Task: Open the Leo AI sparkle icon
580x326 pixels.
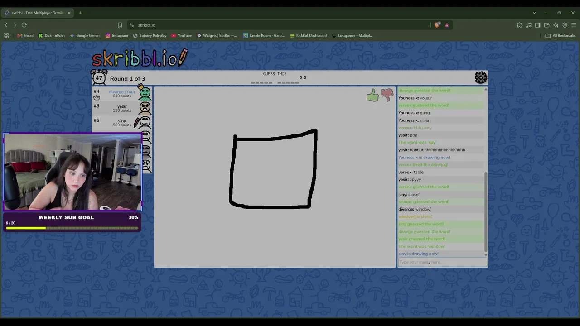Action: (x=556, y=25)
